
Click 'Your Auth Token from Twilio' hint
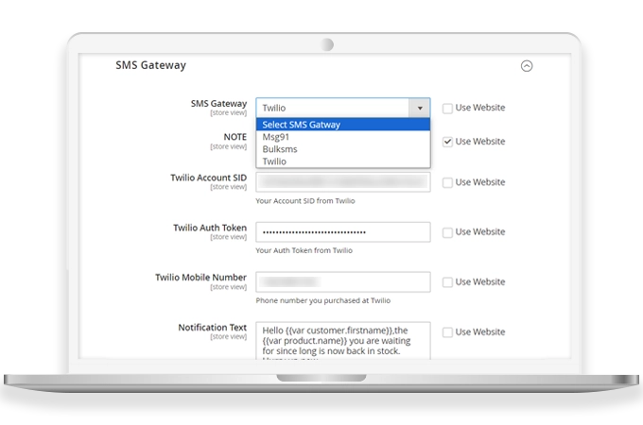(x=304, y=250)
